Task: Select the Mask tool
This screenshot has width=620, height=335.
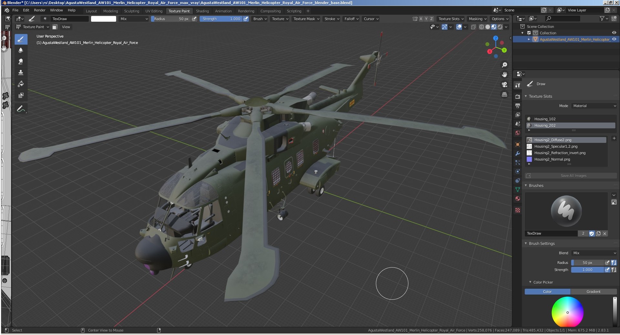Action: click(21, 95)
